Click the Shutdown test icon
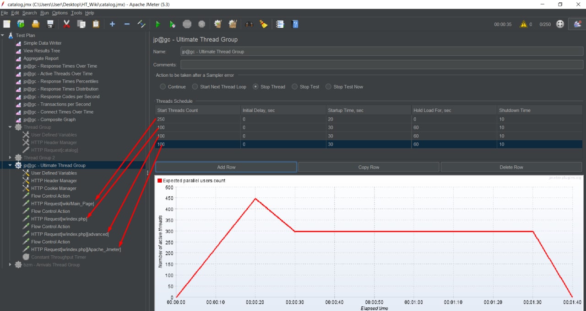 coord(202,24)
